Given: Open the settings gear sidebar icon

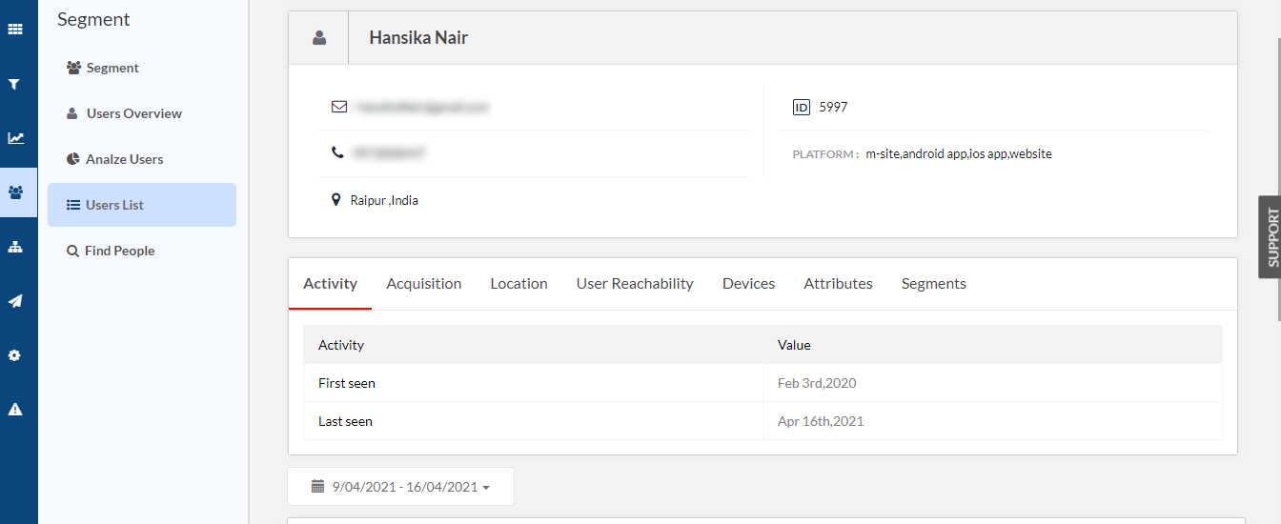Looking at the screenshot, I should (x=14, y=355).
